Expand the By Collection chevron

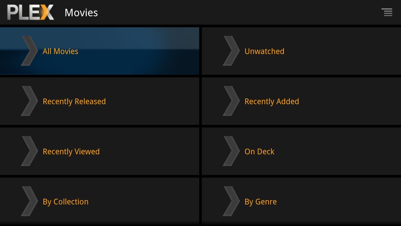pyautogui.click(x=29, y=201)
